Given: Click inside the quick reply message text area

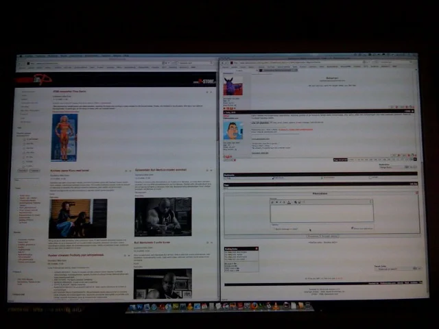Looking at the screenshot, I should point(321,214).
